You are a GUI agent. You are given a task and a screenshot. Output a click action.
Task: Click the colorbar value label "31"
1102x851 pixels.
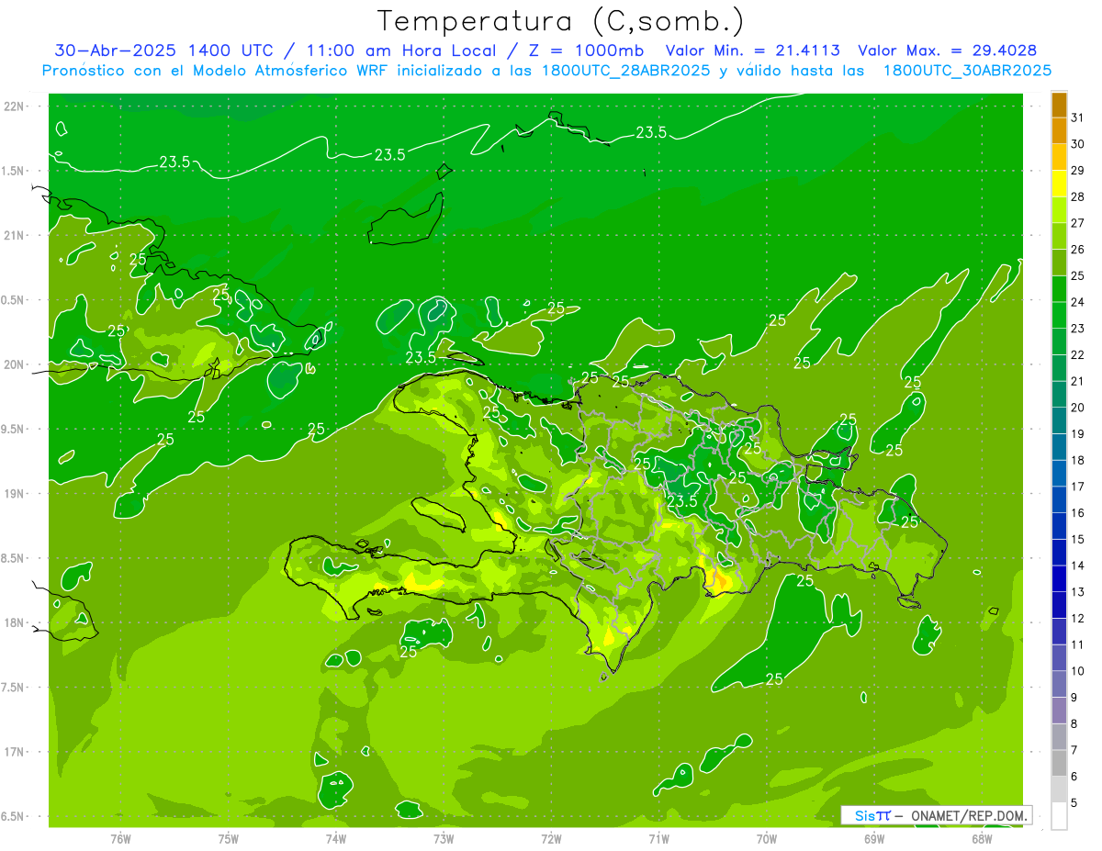coord(1077,118)
